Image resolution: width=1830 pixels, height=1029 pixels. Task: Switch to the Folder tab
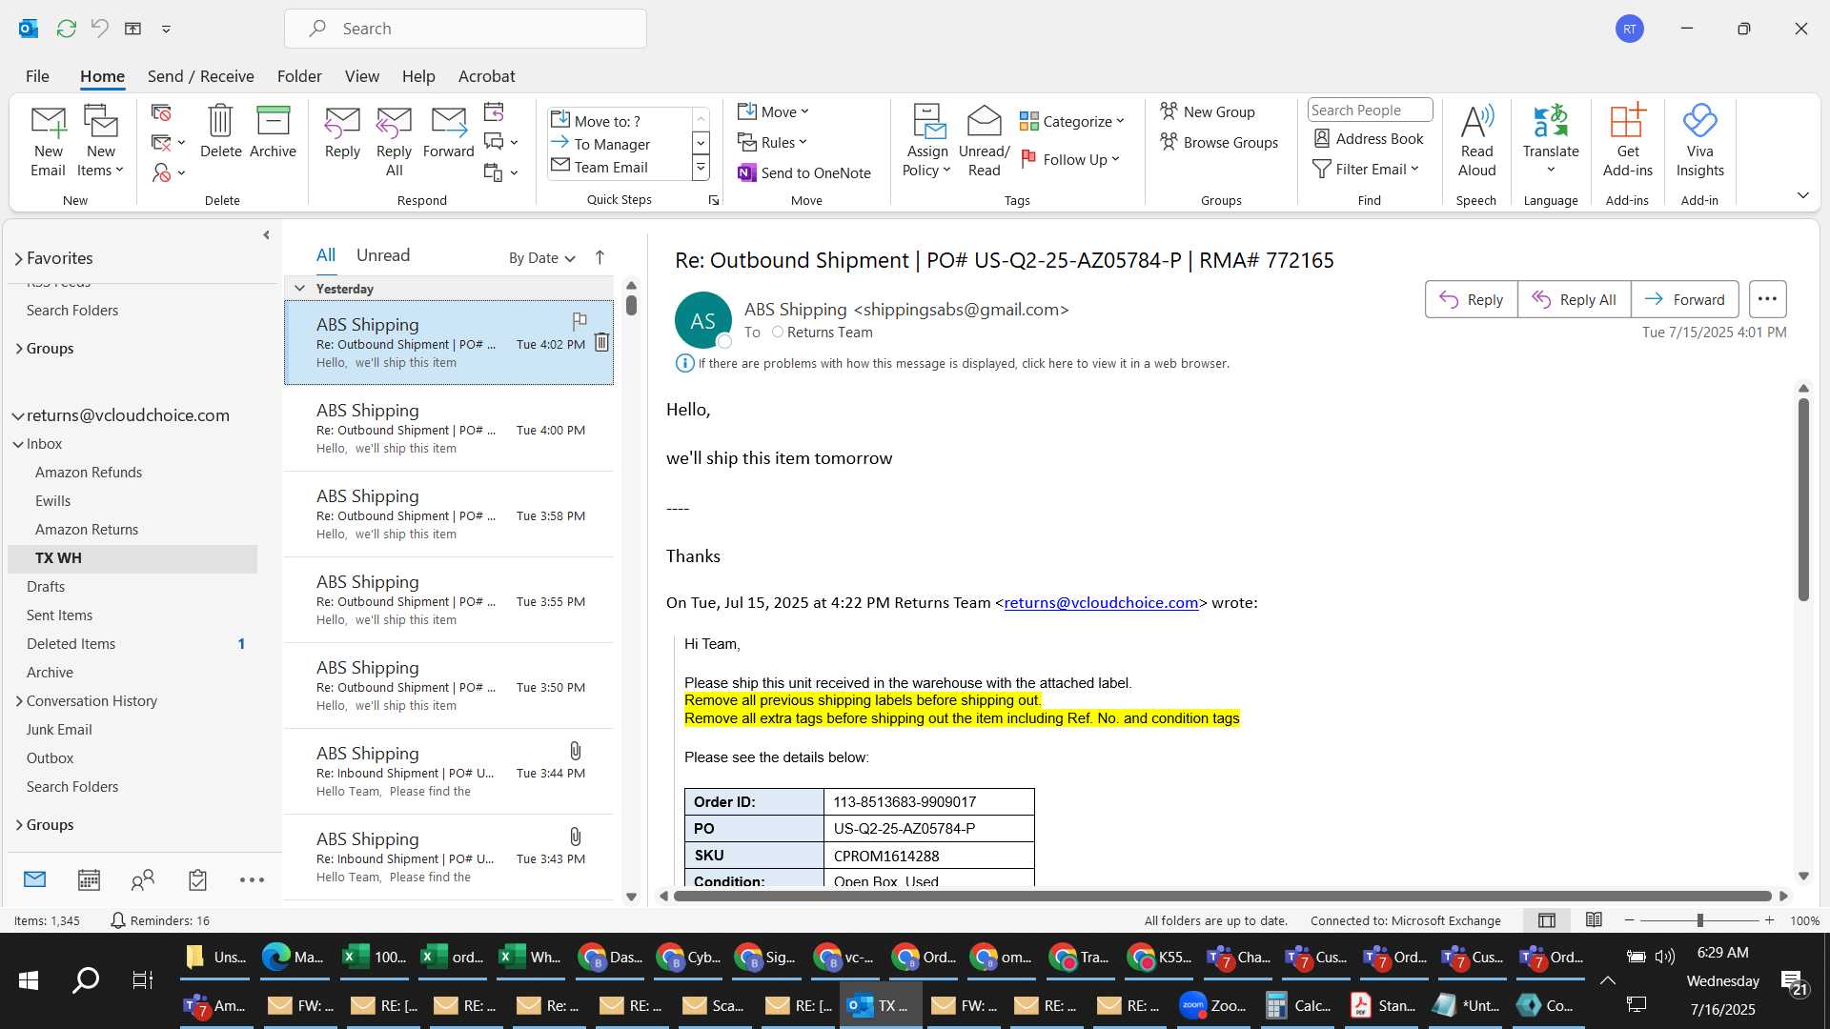point(299,76)
